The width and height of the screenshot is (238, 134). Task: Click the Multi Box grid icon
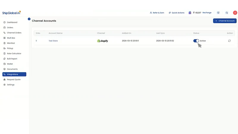(4, 38)
